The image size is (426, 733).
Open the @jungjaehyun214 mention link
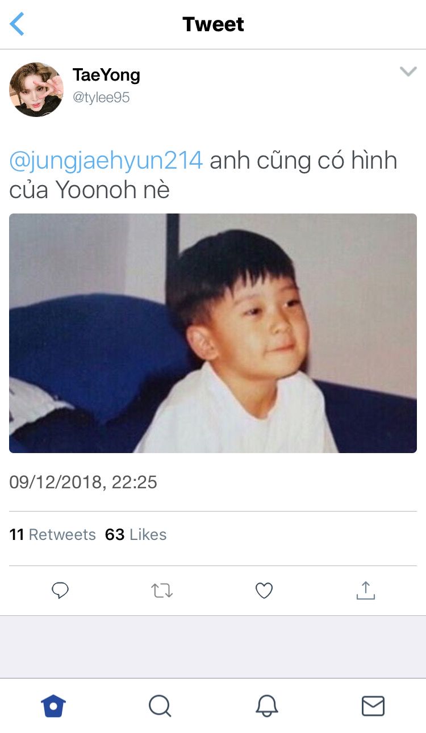pos(106,161)
